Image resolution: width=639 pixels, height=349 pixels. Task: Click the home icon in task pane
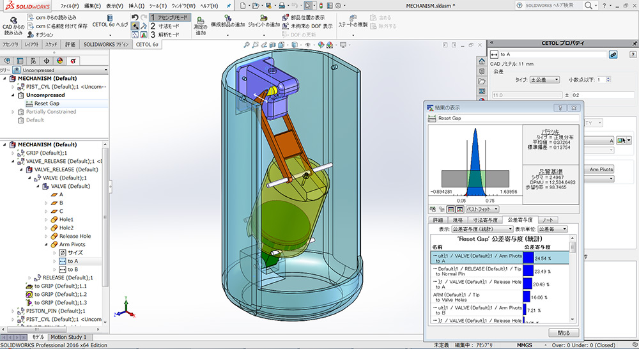[482, 61]
